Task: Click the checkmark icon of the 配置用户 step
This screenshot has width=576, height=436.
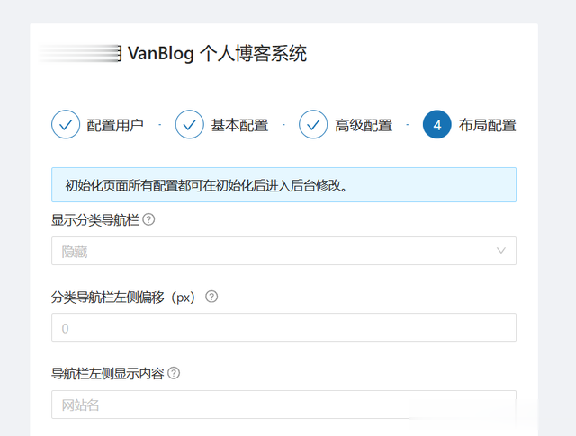Action: coord(66,124)
